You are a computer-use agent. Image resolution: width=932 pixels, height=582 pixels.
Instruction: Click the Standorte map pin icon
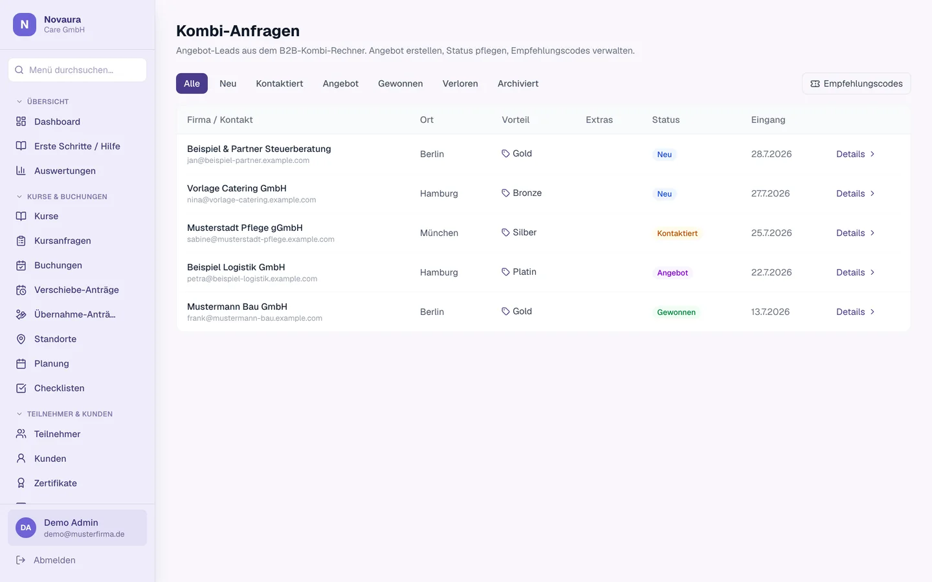pos(21,339)
